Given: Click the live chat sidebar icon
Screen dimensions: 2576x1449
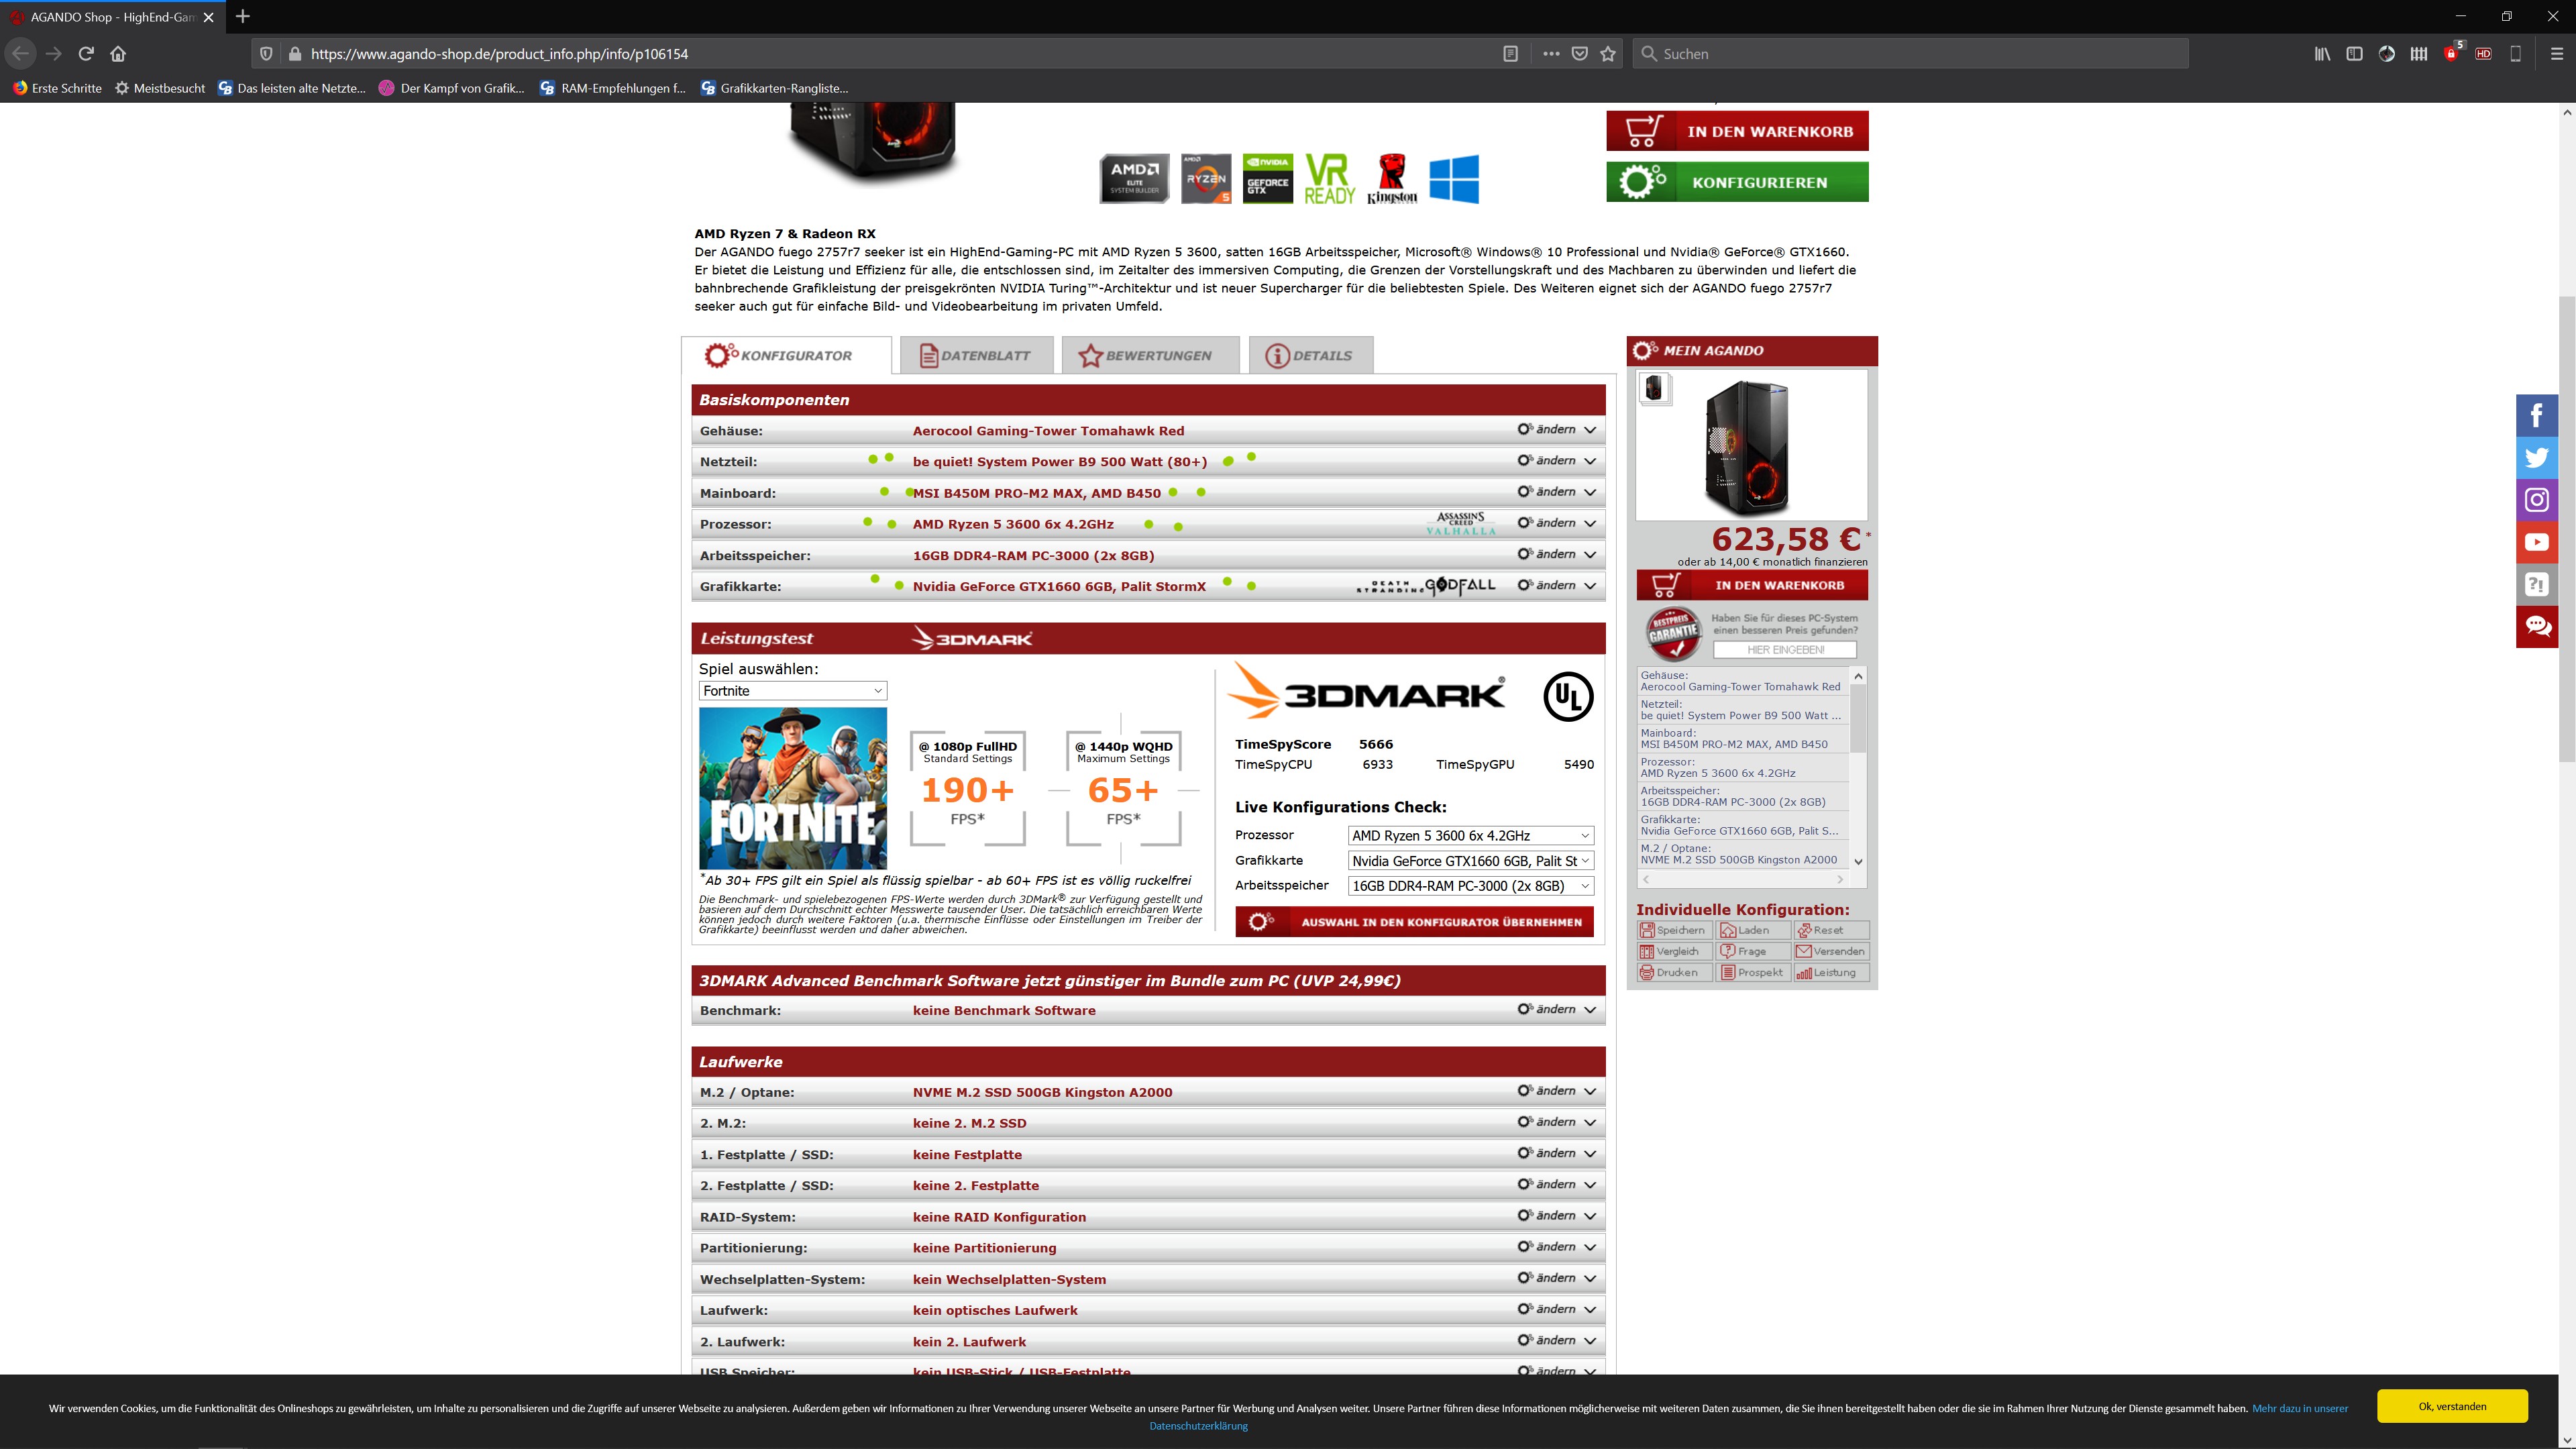Looking at the screenshot, I should (x=2536, y=626).
